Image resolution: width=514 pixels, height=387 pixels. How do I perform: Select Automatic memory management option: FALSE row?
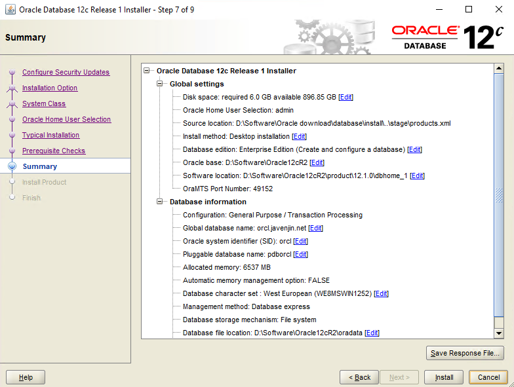(256, 280)
